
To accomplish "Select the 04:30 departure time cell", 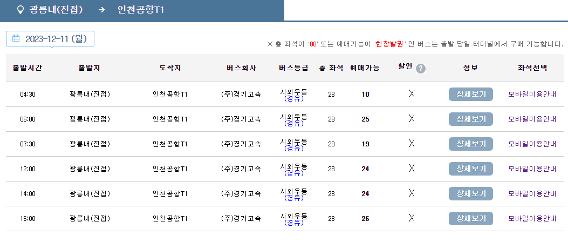I will click(x=28, y=95).
